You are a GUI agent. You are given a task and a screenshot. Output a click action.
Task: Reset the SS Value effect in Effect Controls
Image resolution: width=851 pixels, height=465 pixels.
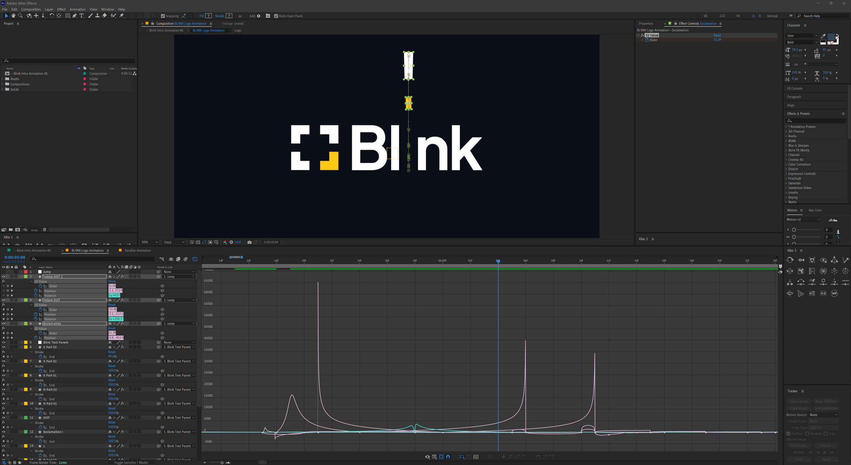717,35
